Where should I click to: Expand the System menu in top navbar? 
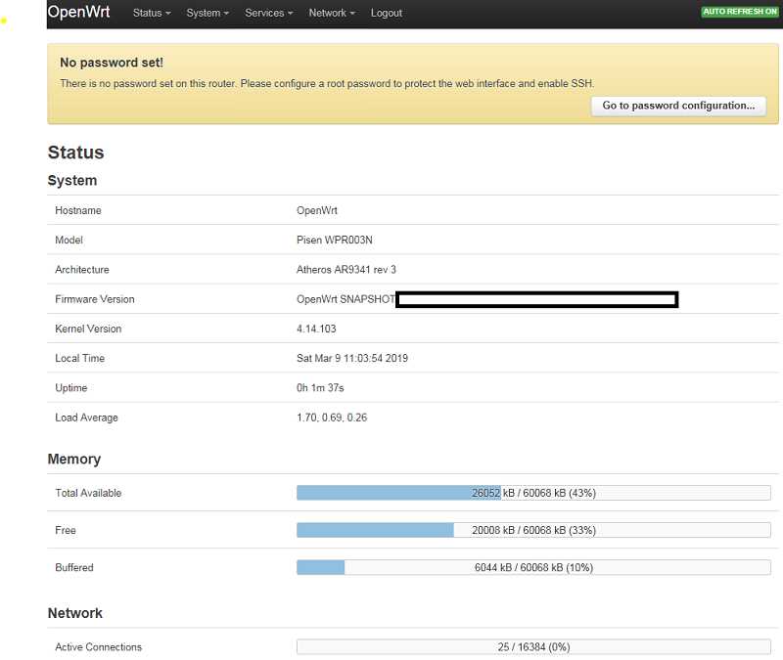point(207,13)
